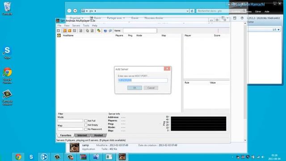The width and height of the screenshot is (286, 161).
Task: Click the orange Add Server toolbar icon
Action: tap(65, 31)
